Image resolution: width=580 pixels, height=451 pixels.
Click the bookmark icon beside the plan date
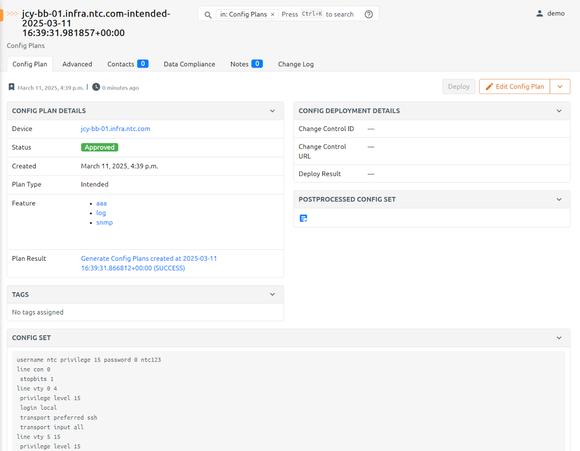click(11, 87)
